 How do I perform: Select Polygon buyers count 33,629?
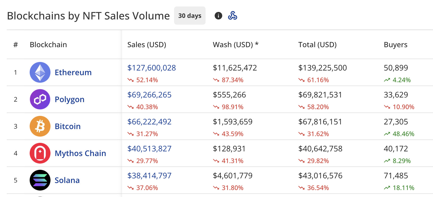tap(396, 95)
